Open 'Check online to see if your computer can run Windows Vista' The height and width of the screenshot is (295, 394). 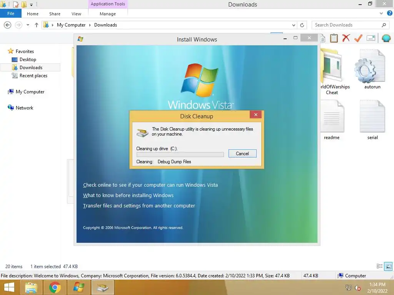150,185
